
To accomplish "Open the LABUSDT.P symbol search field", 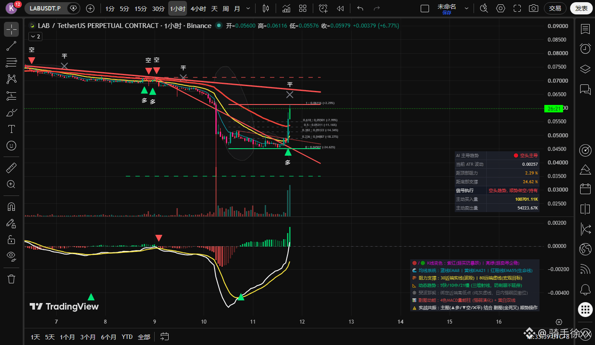I will pos(45,8).
